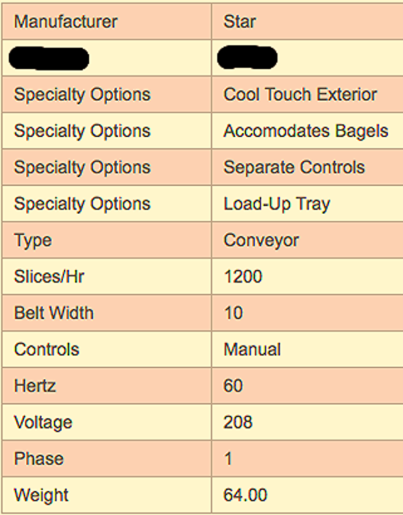Click the Weight label cell
Image resolution: width=403 pixels, height=515 pixels.
[41, 496]
